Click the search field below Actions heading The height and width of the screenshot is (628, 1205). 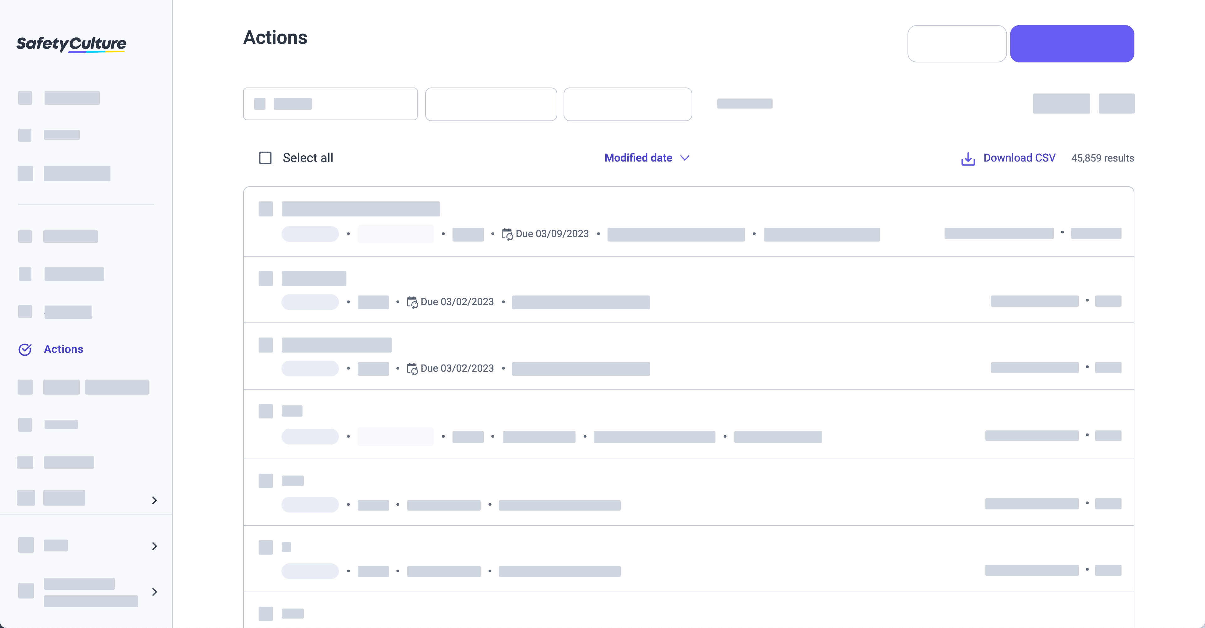(x=330, y=104)
